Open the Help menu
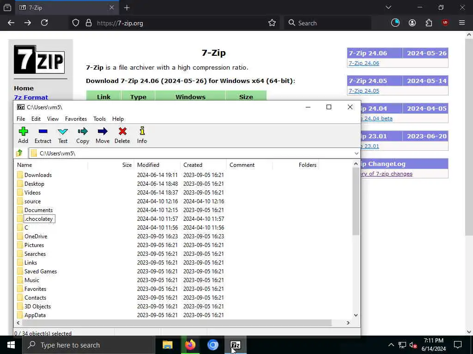Viewport: 473px width, 354px height. [118, 119]
